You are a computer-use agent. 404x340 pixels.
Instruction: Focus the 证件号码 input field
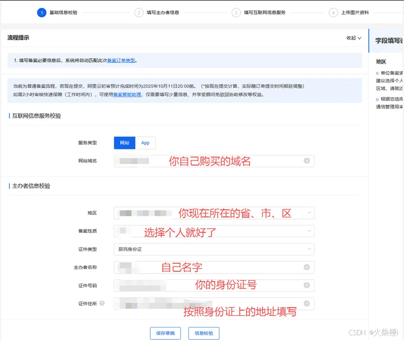tap(214, 285)
